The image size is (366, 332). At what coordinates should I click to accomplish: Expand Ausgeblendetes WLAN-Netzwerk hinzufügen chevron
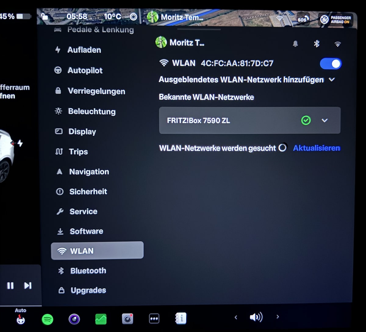(x=332, y=80)
